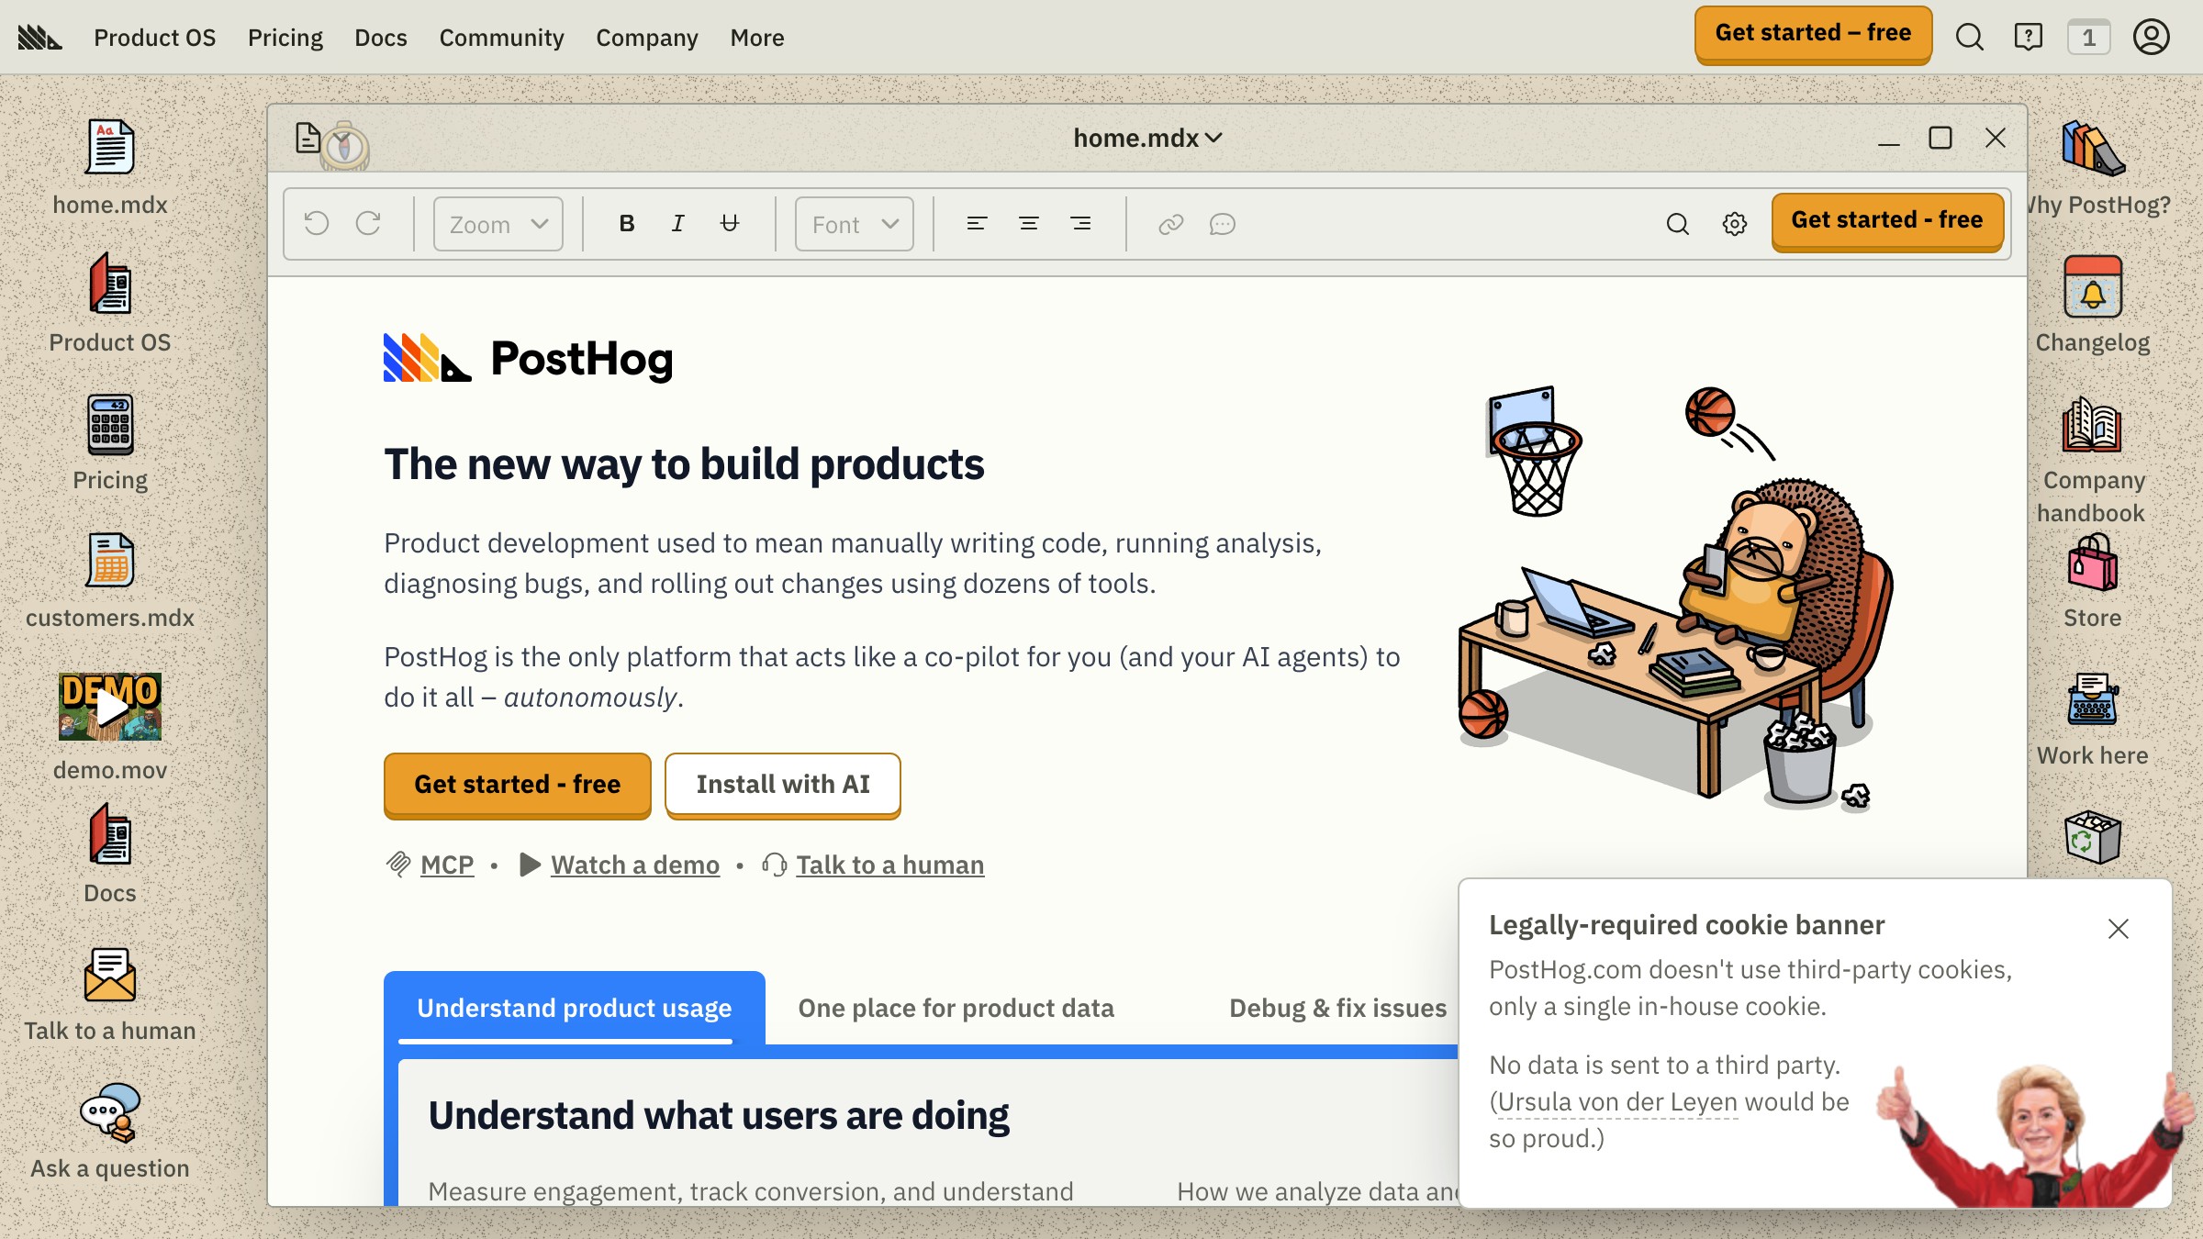Click the document icon in window title bar

(x=308, y=138)
